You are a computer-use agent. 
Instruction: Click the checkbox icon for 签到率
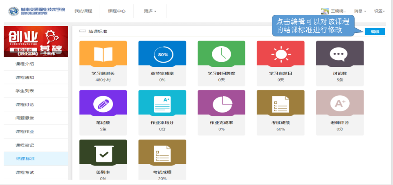click(103, 153)
